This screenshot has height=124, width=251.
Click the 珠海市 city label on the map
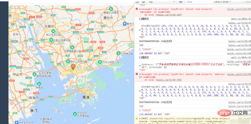pos(34,98)
